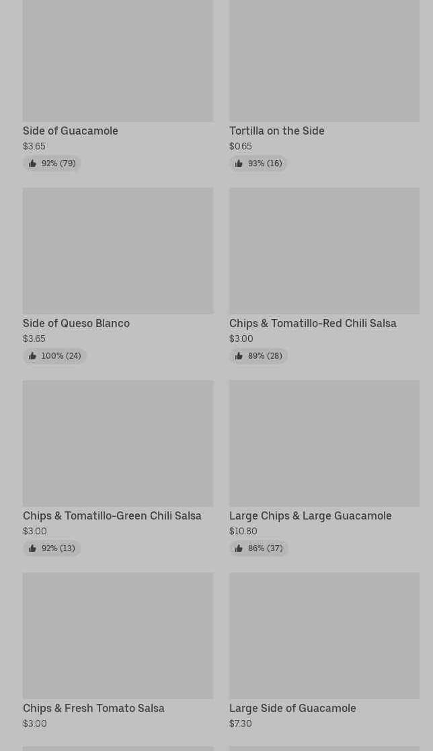Viewport: 433px width, 751px height.
Task: Select the Chips & Fresh Tomato Salsa title
Action: (93, 709)
